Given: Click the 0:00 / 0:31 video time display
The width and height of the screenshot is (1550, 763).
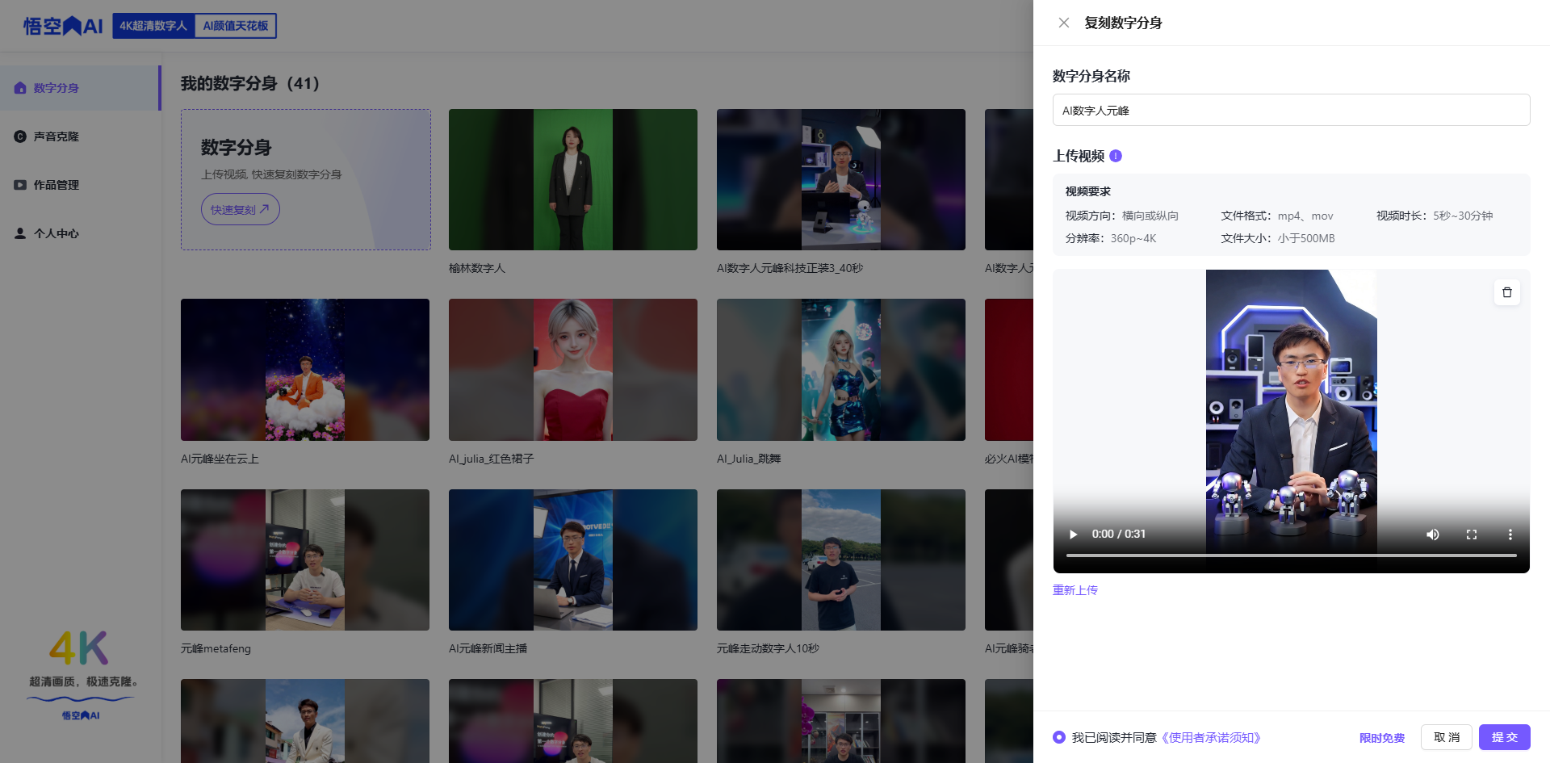Looking at the screenshot, I should pyautogui.click(x=1119, y=535).
